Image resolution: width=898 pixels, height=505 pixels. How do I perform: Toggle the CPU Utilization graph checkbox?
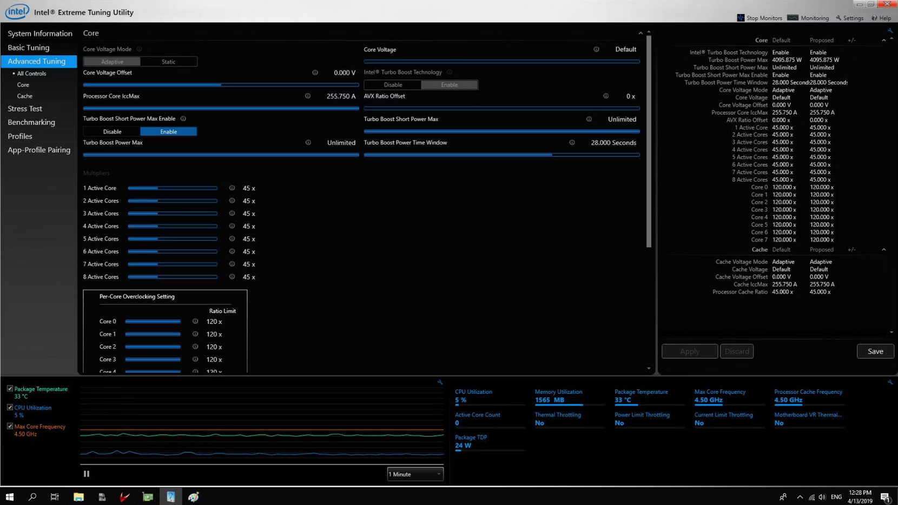[x=10, y=408]
